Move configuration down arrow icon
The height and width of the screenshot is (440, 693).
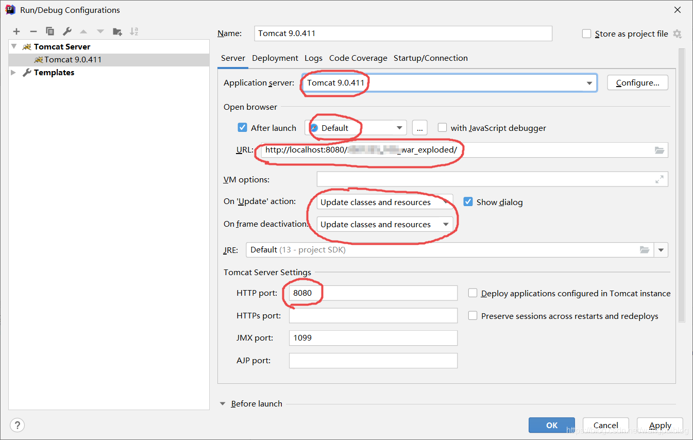[x=100, y=31]
